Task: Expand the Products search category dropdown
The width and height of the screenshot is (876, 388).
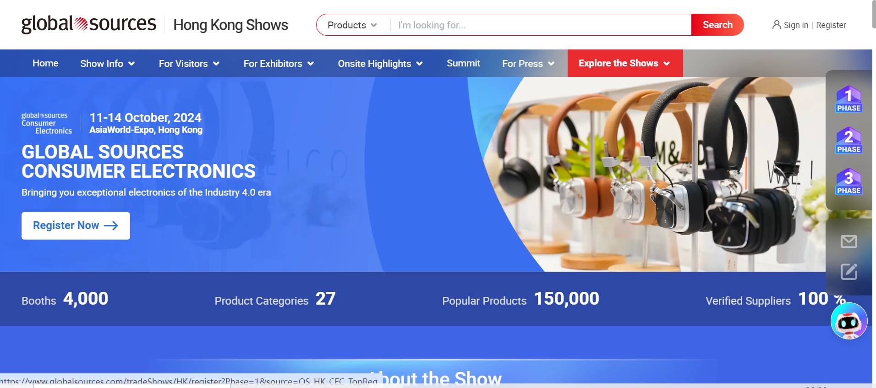Action: click(352, 25)
